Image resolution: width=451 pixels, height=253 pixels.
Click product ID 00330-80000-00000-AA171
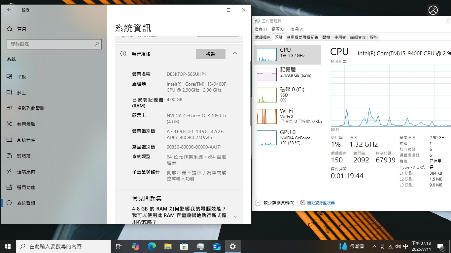pos(194,147)
